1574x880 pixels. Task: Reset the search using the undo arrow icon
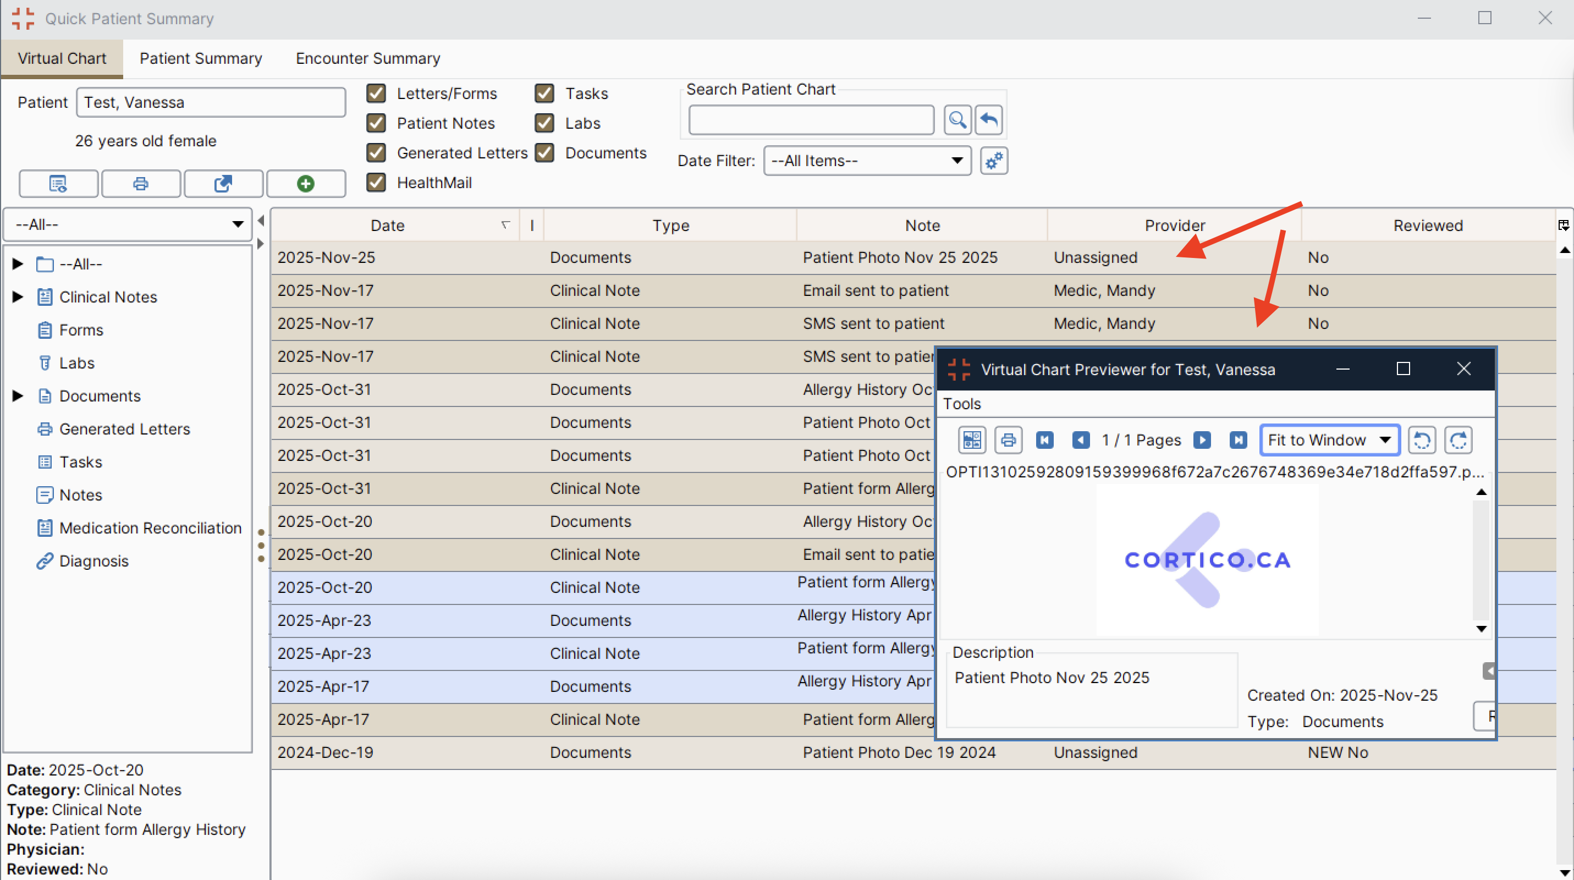coord(989,120)
